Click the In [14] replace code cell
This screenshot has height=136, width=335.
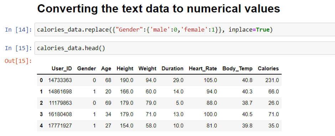tap(185, 30)
